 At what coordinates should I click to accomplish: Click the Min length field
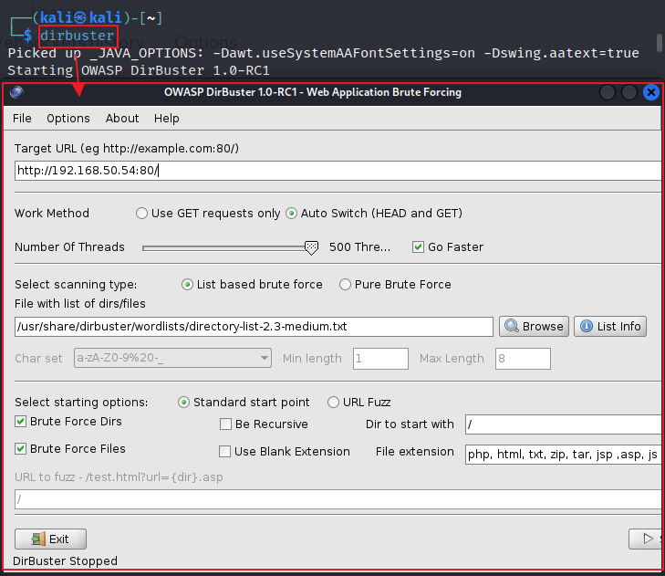point(380,359)
